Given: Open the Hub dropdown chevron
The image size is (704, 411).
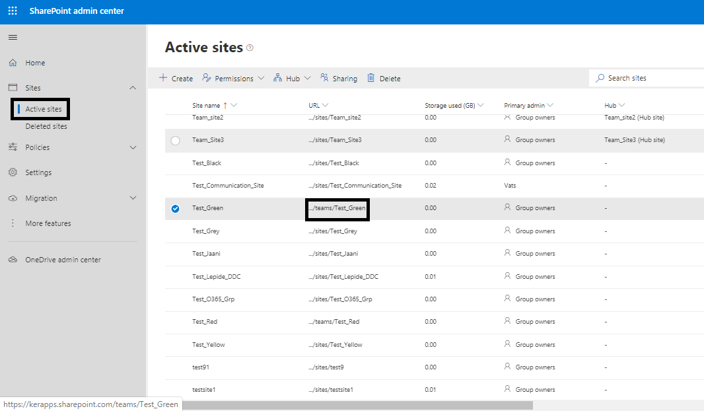Looking at the screenshot, I should coord(308,78).
